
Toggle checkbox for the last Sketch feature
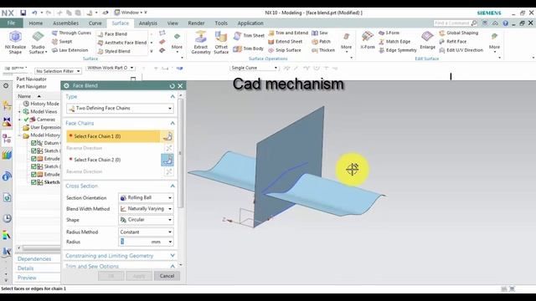click(33, 182)
